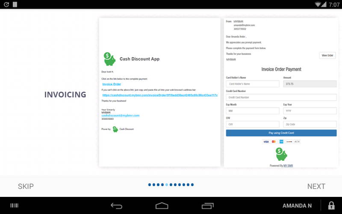Image resolution: width=342 pixels, height=214 pixels.
Task: Tap the Android home navigation icon
Action: [x=162, y=206]
